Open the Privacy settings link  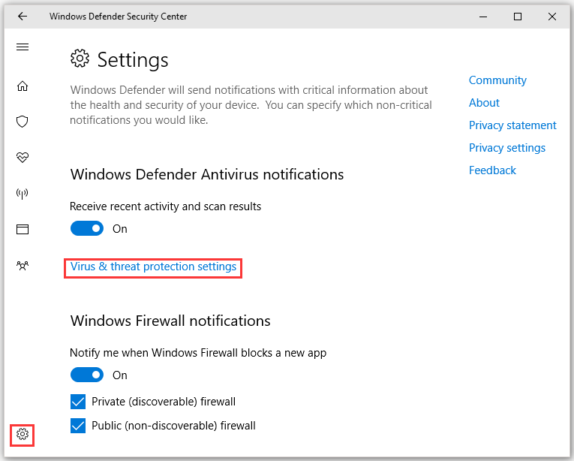[507, 148]
